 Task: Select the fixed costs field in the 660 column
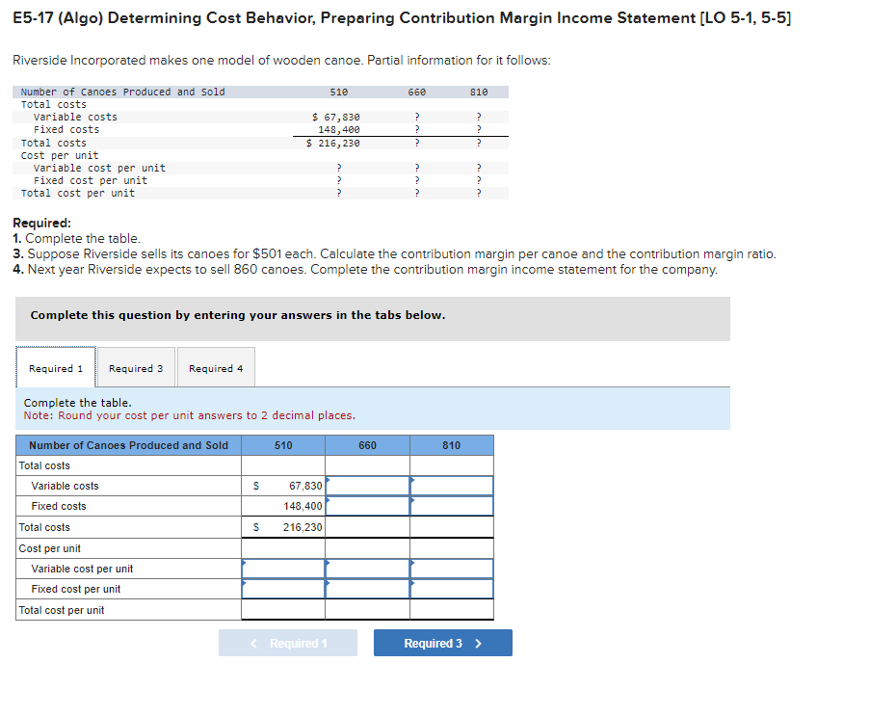click(x=368, y=506)
